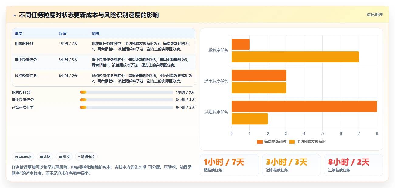Select the 数据卡片 tag chip

86,157
